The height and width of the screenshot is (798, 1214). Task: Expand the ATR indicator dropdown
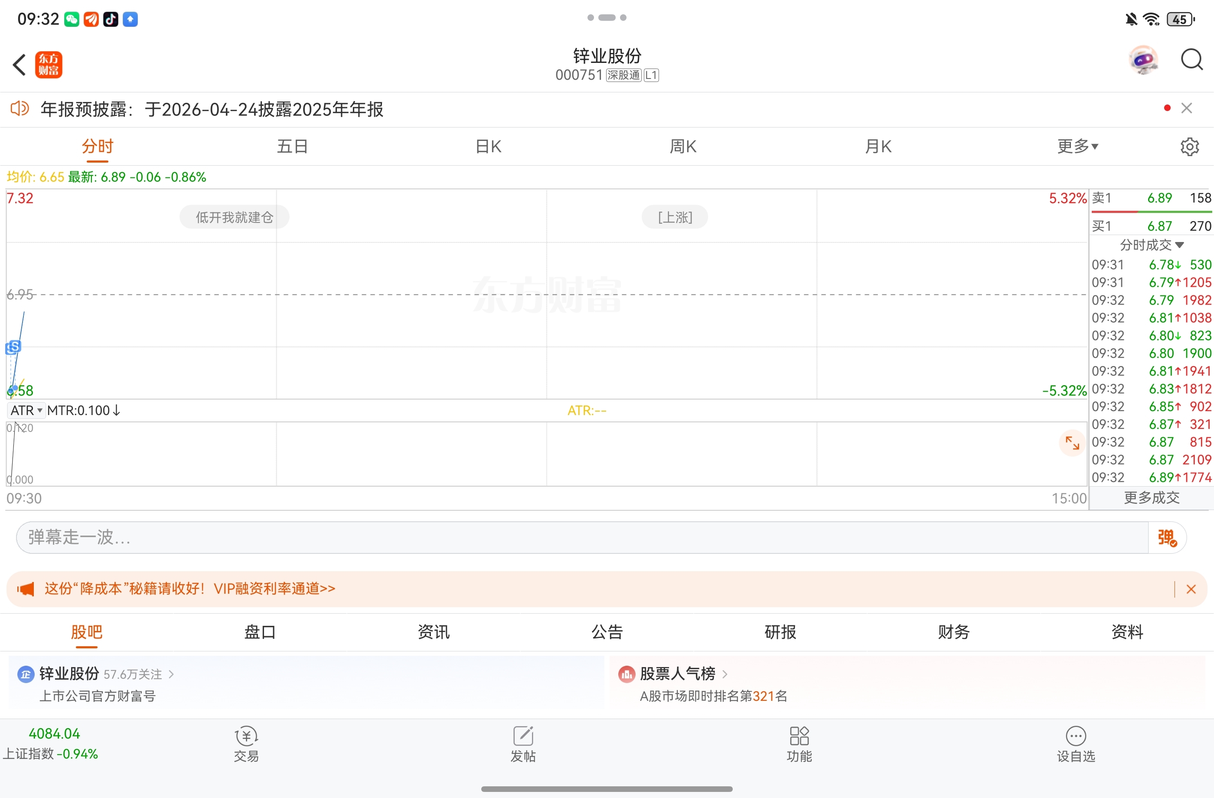coord(26,410)
